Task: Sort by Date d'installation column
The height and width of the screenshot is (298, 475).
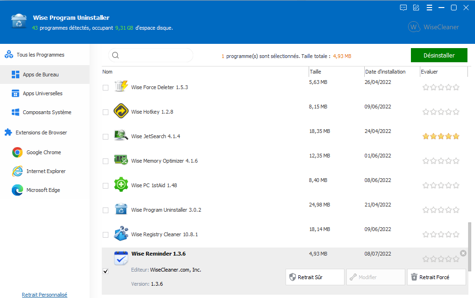Action: 392,72
